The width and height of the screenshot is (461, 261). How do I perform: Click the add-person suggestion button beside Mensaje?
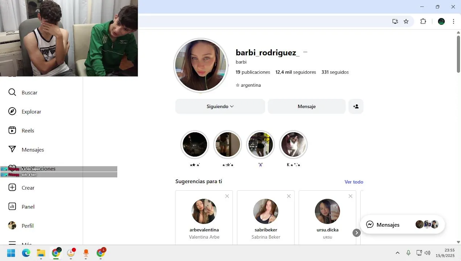356,106
